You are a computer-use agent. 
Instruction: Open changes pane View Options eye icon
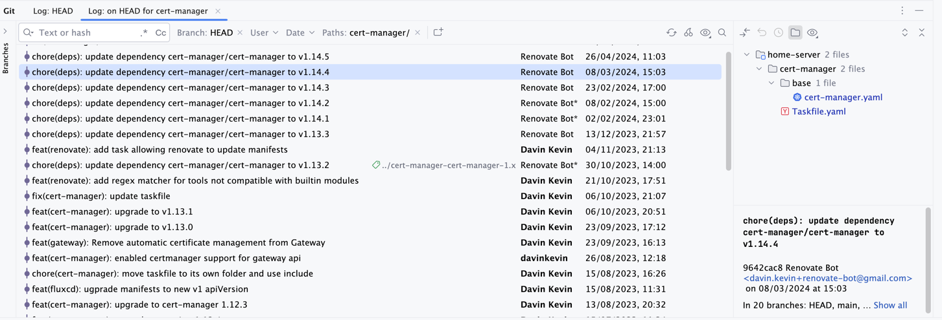pyautogui.click(x=812, y=32)
